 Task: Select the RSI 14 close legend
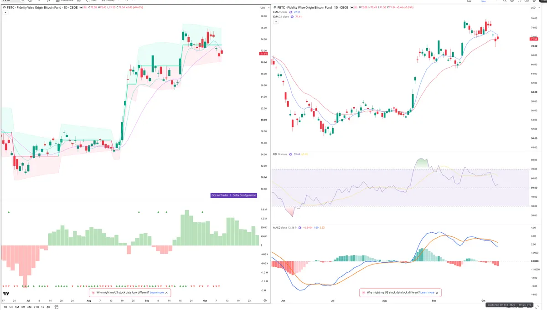(280, 154)
